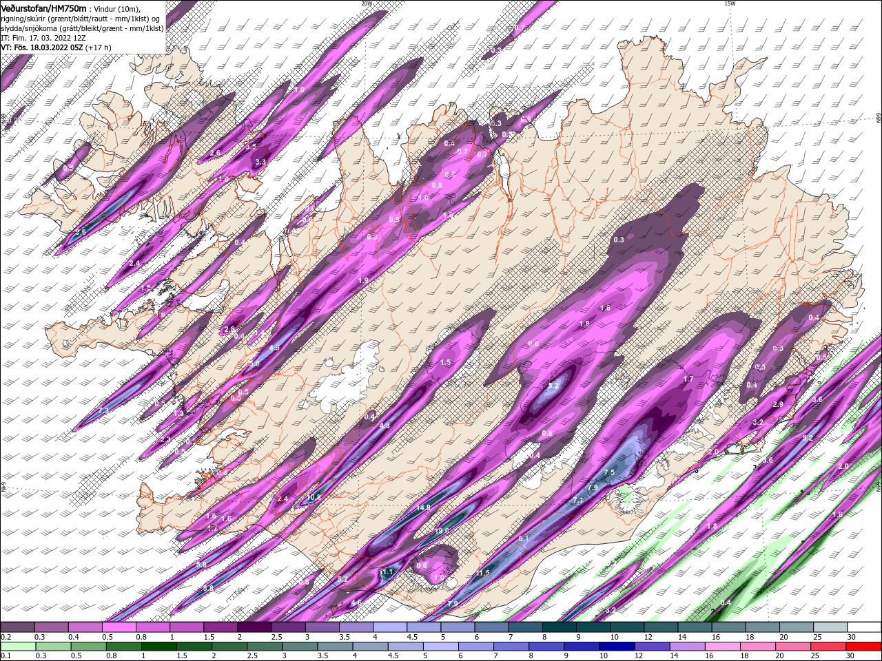Select white 30 swatch in upper legend row
The width and height of the screenshot is (882, 661).
pos(864,627)
